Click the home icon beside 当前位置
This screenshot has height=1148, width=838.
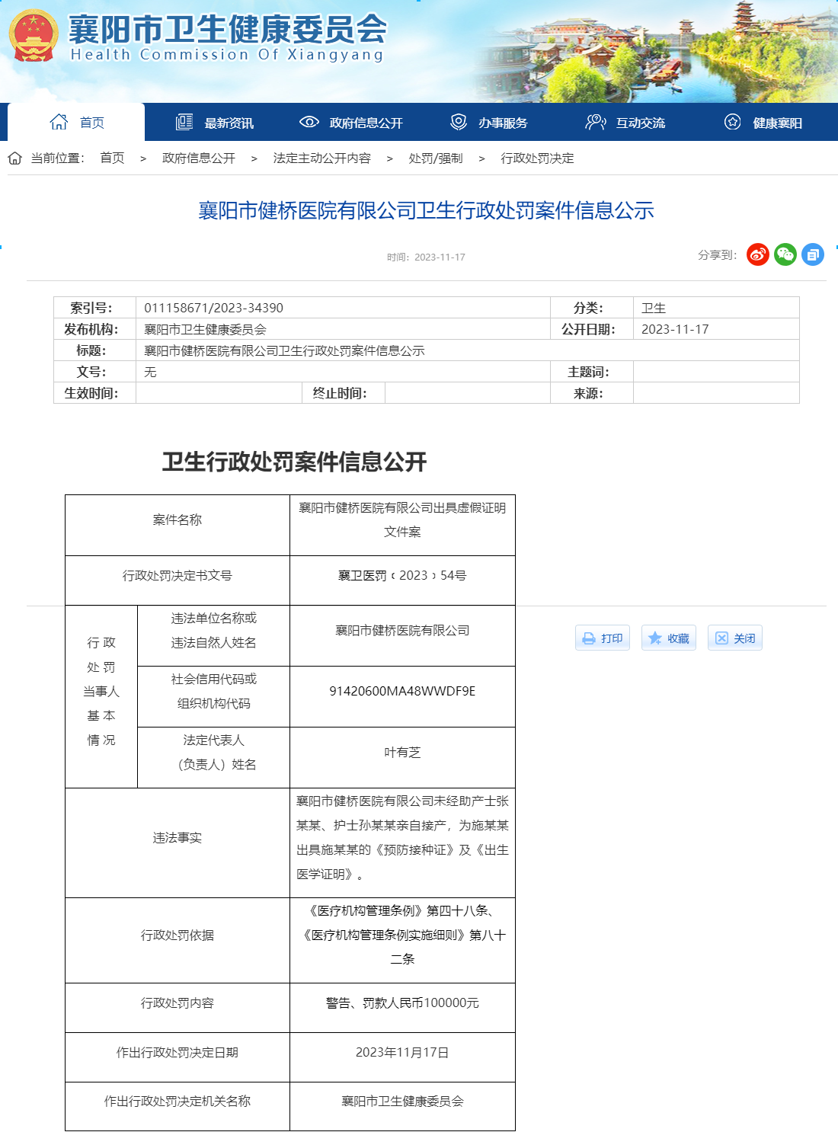pyautogui.click(x=15, y=158)
